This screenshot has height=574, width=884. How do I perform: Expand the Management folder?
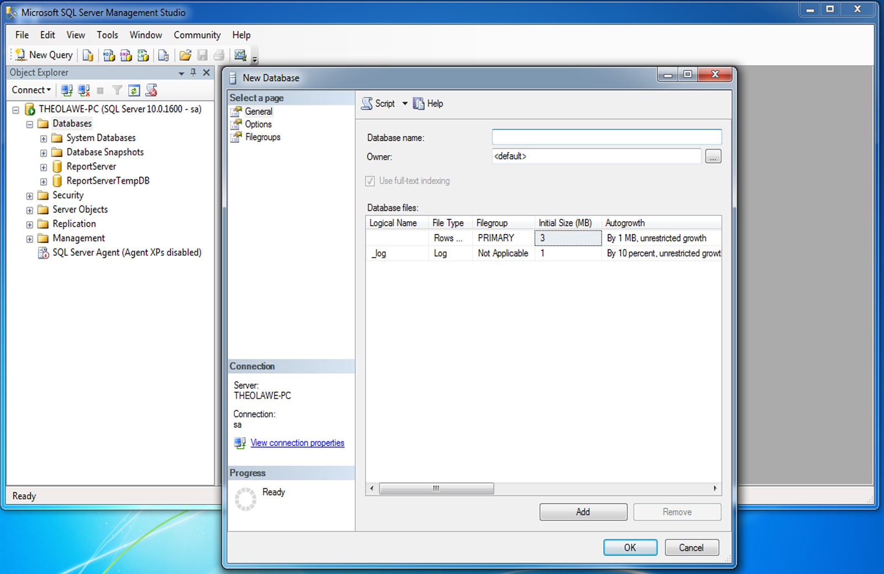point(30,239)
